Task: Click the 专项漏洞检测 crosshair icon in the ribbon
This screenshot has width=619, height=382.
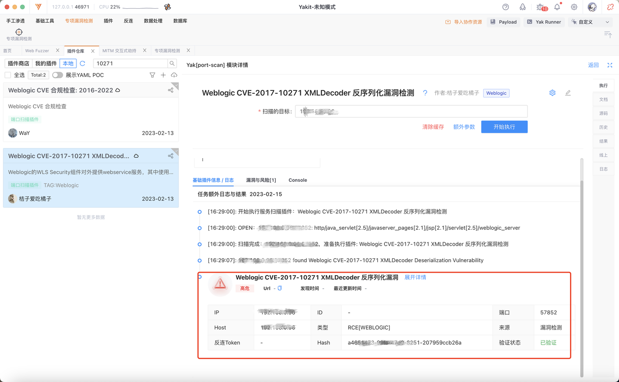Action: pos(19,32)
